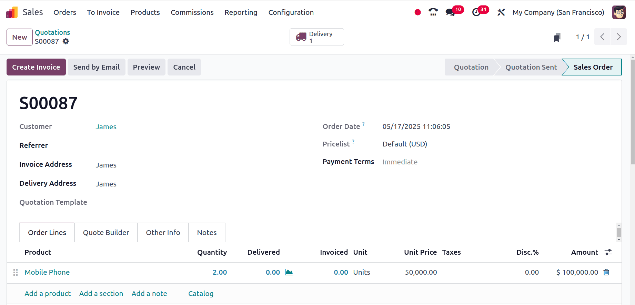
Task: Click the invoiced 0.00 cell
Action: click(x=341, y=272)
